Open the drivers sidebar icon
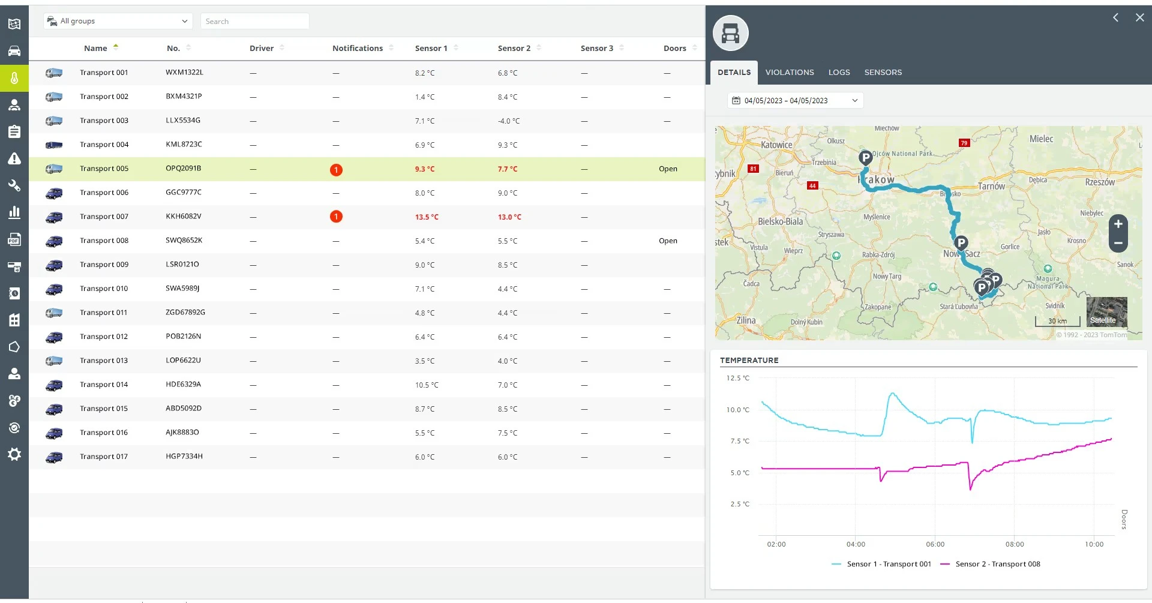Screen dimensions: 1152x603 (14, 105)
